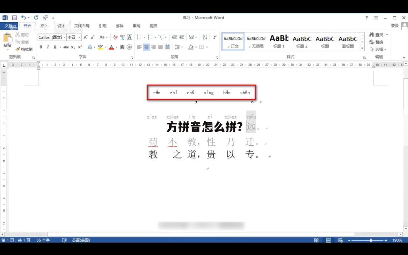The image size is (408, 255).
Task: Apply character shading (gray A)
Action: pyautogui.click(x=122, y=47)
